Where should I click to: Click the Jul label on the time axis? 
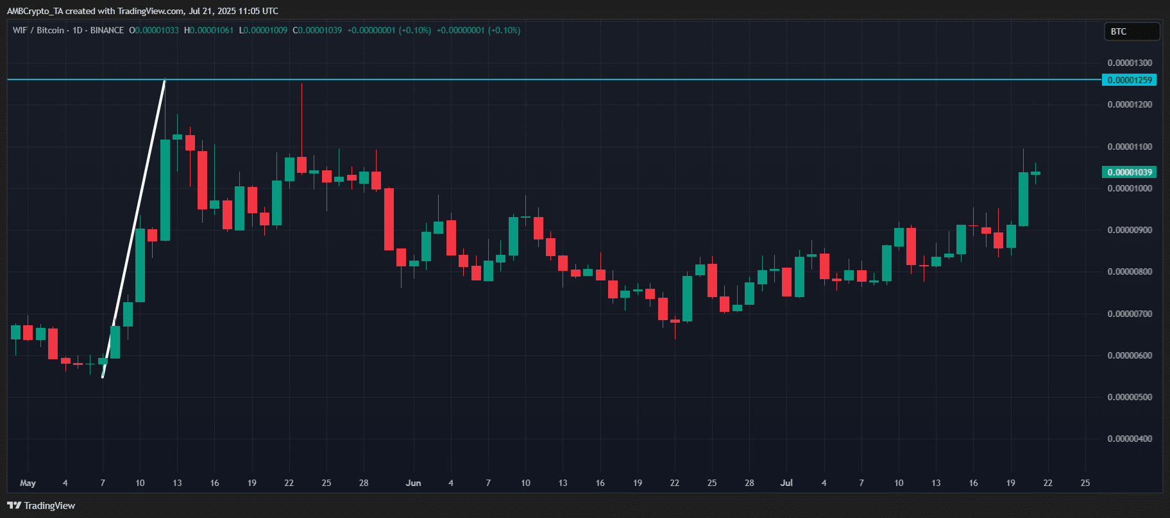[x=786, y=483]
